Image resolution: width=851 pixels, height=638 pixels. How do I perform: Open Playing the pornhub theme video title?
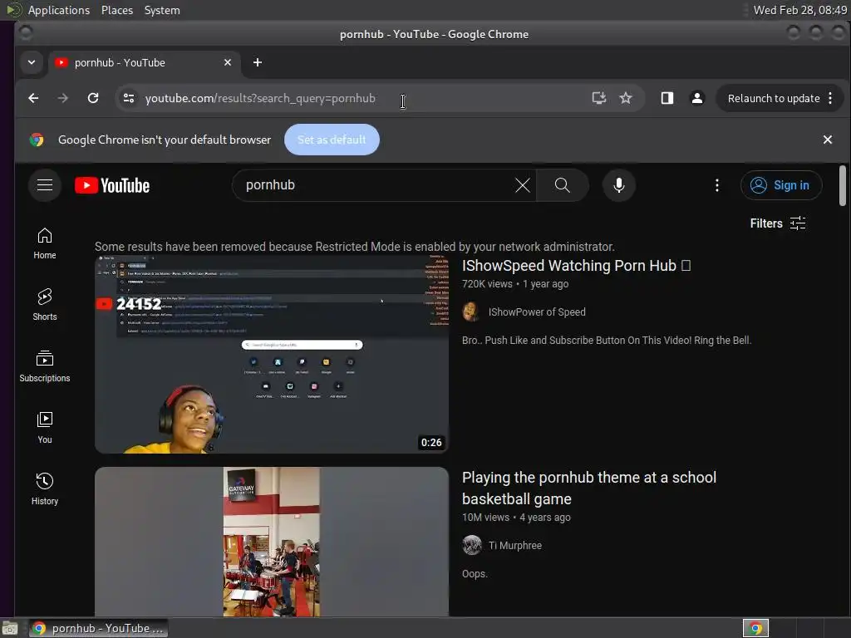[589, 488]
